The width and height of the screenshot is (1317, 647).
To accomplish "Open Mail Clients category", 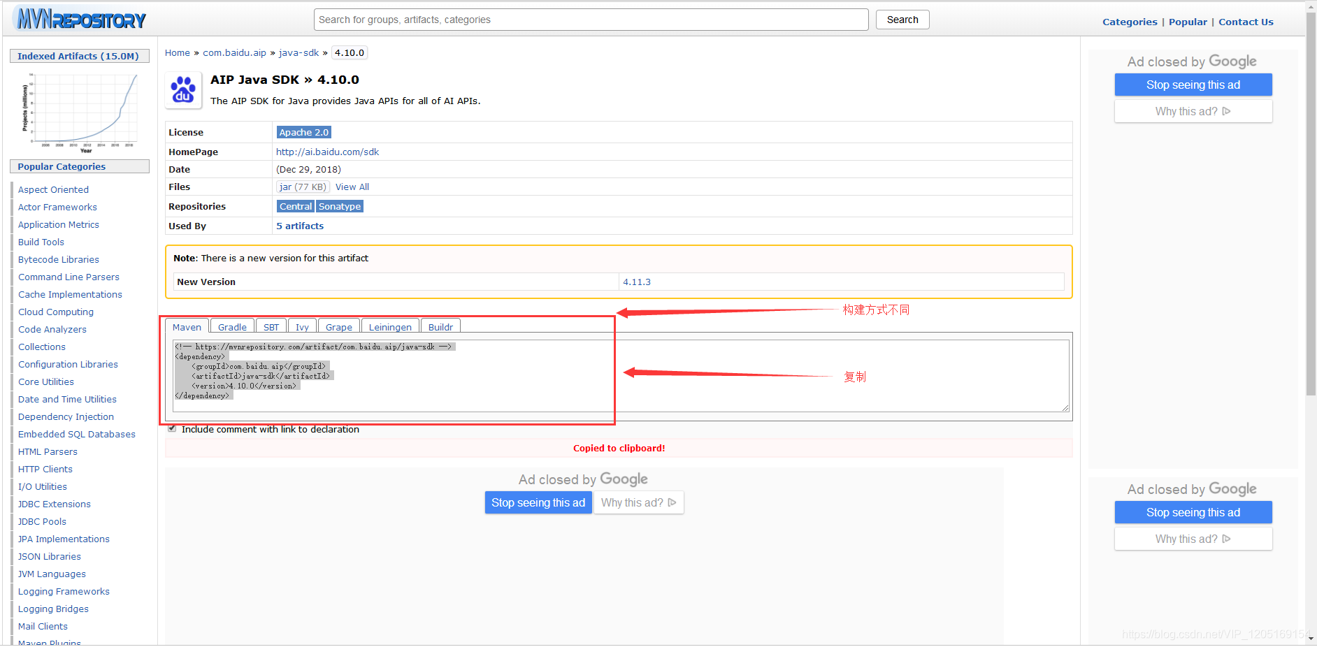I will coord(43,626).
